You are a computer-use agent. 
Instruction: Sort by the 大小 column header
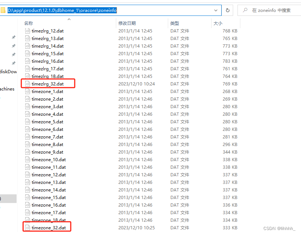point(218,23)
